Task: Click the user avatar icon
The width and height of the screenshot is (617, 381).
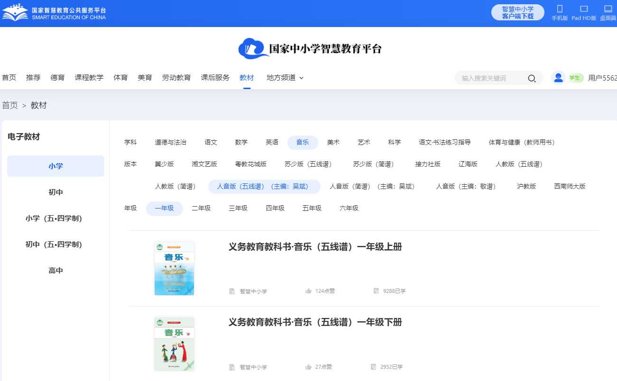Action: 558,78
